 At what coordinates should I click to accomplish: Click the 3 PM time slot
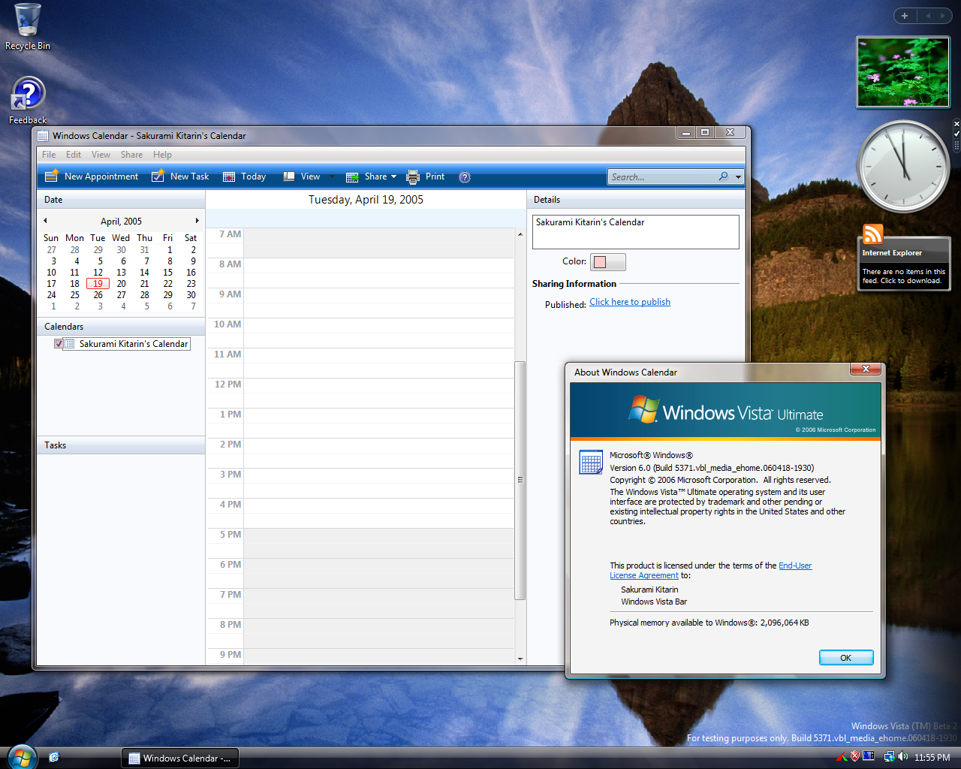[x=378, y=483]
